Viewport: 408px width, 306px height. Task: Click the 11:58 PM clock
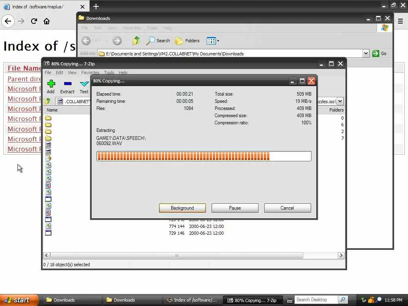pyautogui.click(x=393, y=300)
